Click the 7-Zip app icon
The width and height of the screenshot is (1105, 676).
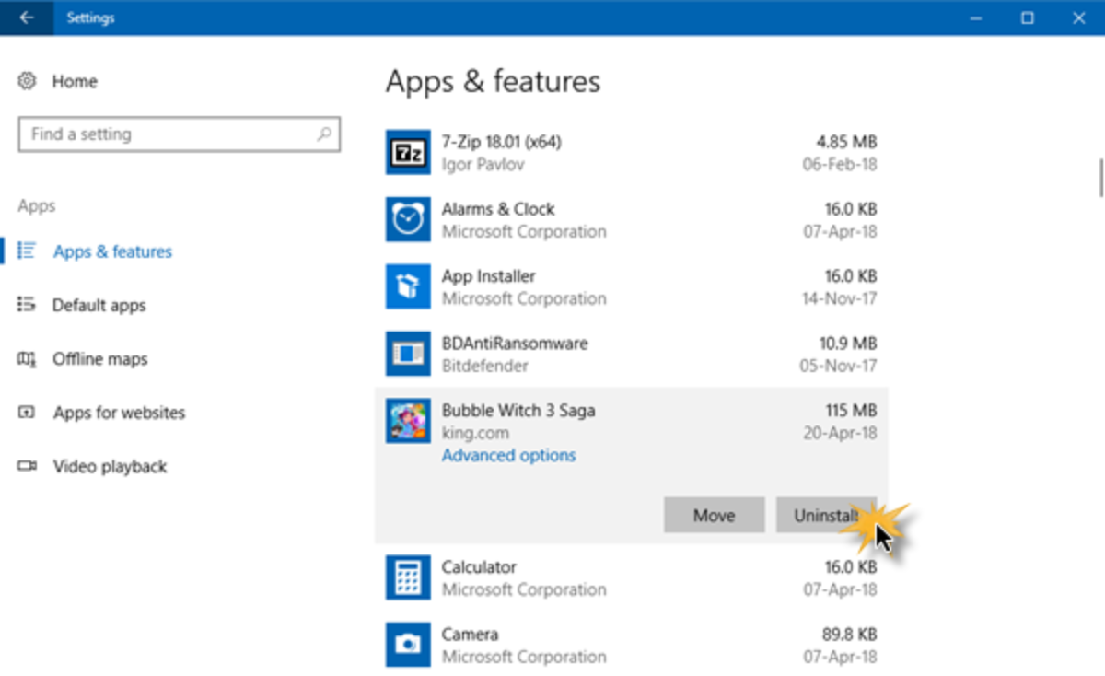[x=407, y=153]
